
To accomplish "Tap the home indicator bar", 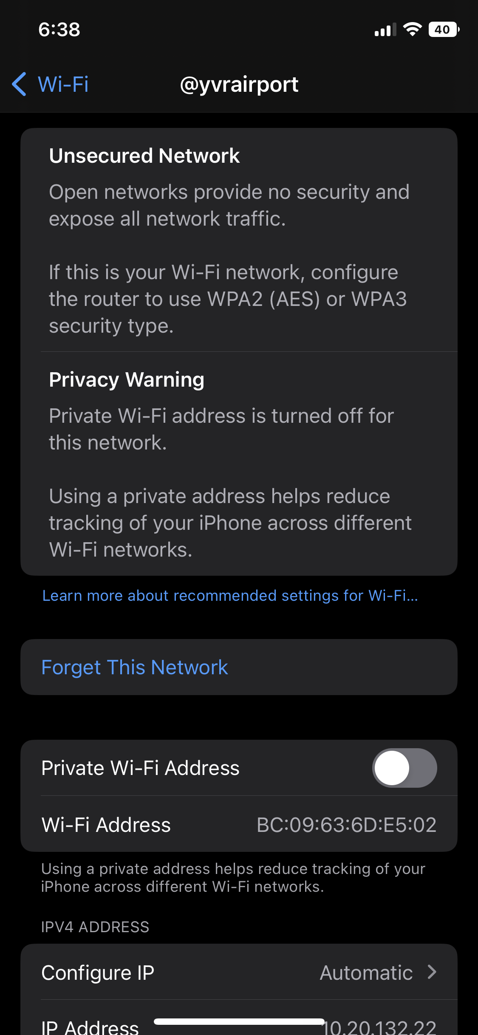I will point(239,1021).
